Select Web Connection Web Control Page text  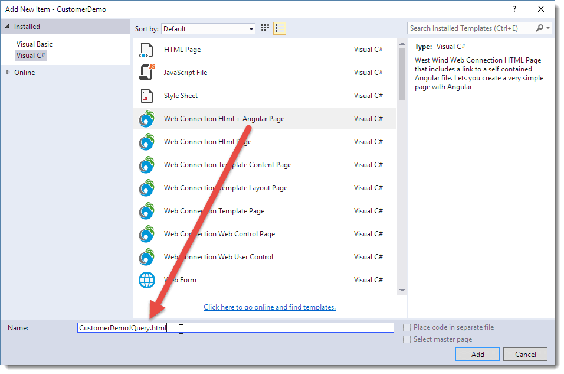pyautogui.click(x=219, y=234)
